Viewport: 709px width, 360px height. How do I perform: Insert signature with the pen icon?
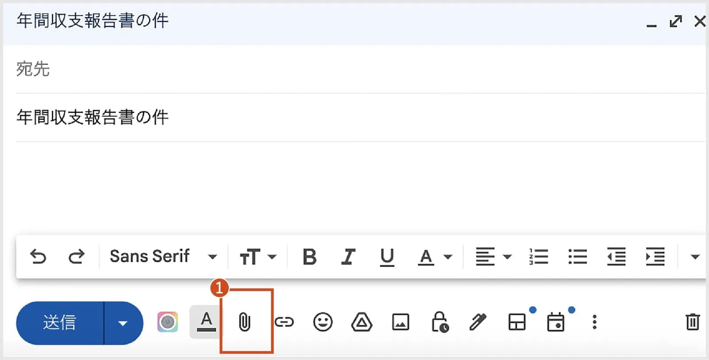[478, 322]
